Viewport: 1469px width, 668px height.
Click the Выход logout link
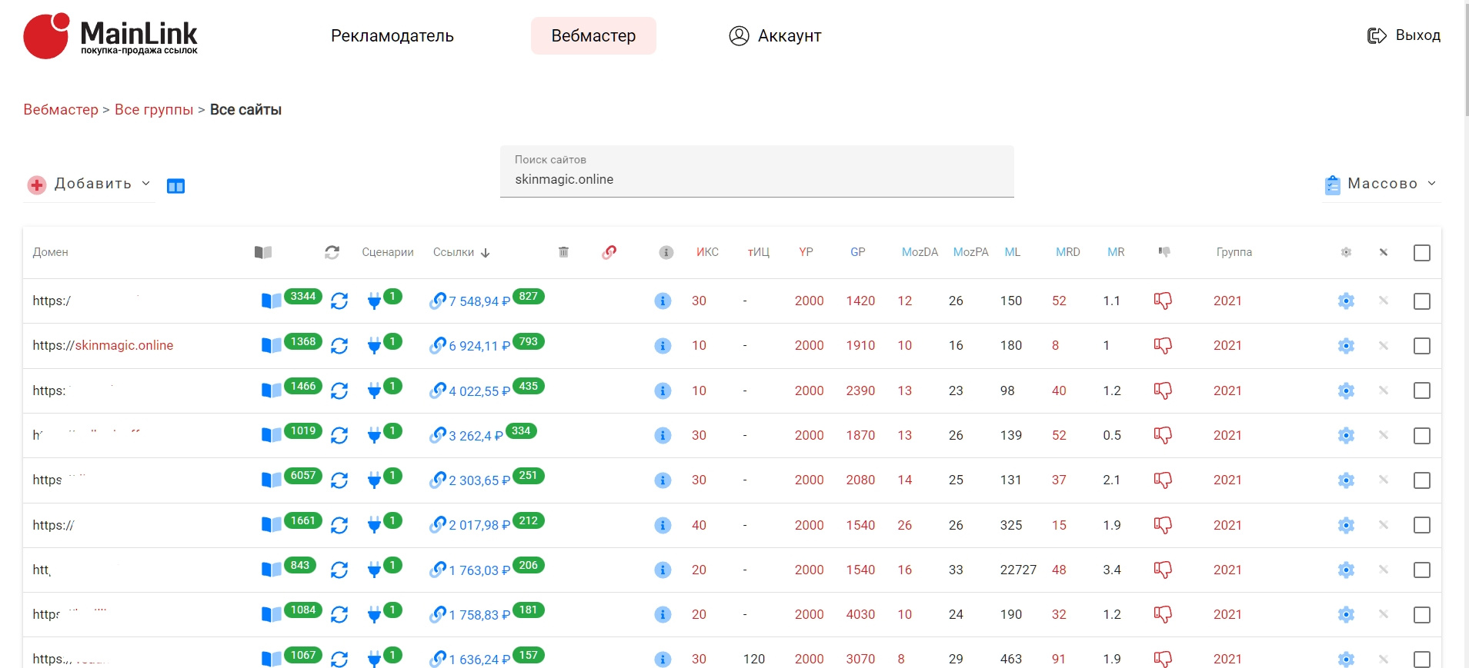pos(1418,35)
